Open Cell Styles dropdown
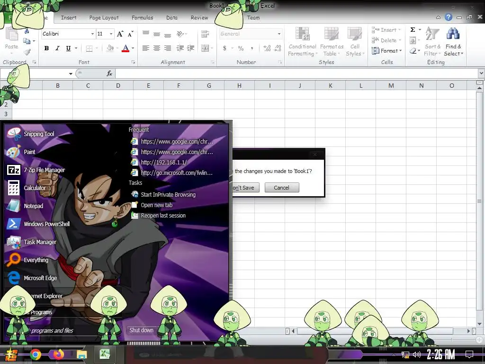The height and width of the screenshot is (364, 485). coord(355,42)
